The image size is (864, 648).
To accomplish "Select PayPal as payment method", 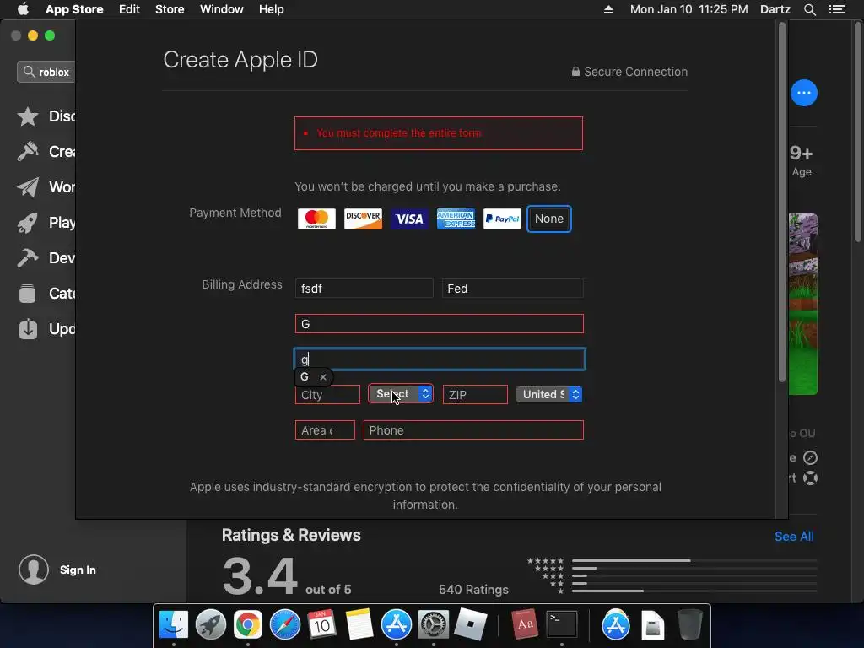I will coord(502,219).
